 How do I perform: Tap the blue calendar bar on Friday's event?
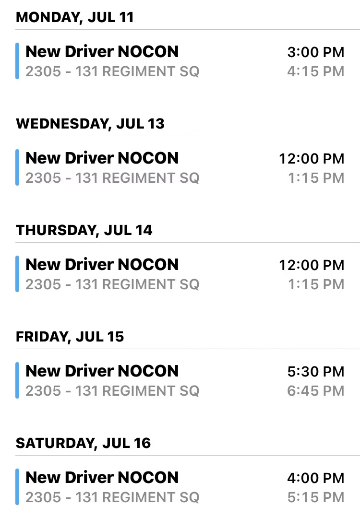(17, 380)
